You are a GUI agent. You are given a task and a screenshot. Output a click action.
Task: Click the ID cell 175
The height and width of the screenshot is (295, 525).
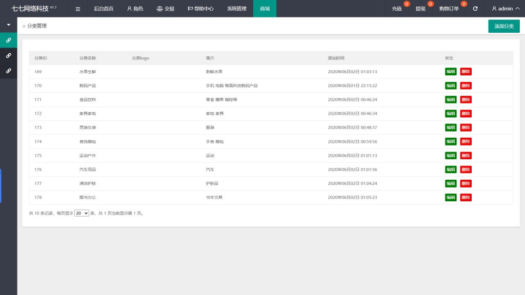click(x=38, y=156)
